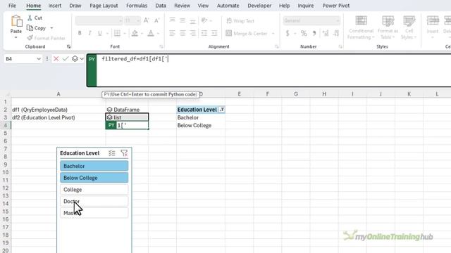The height and width of the screenshot is (253, 451).
Task: Click DataFrame Python object cell
Action: pos(127,110)
